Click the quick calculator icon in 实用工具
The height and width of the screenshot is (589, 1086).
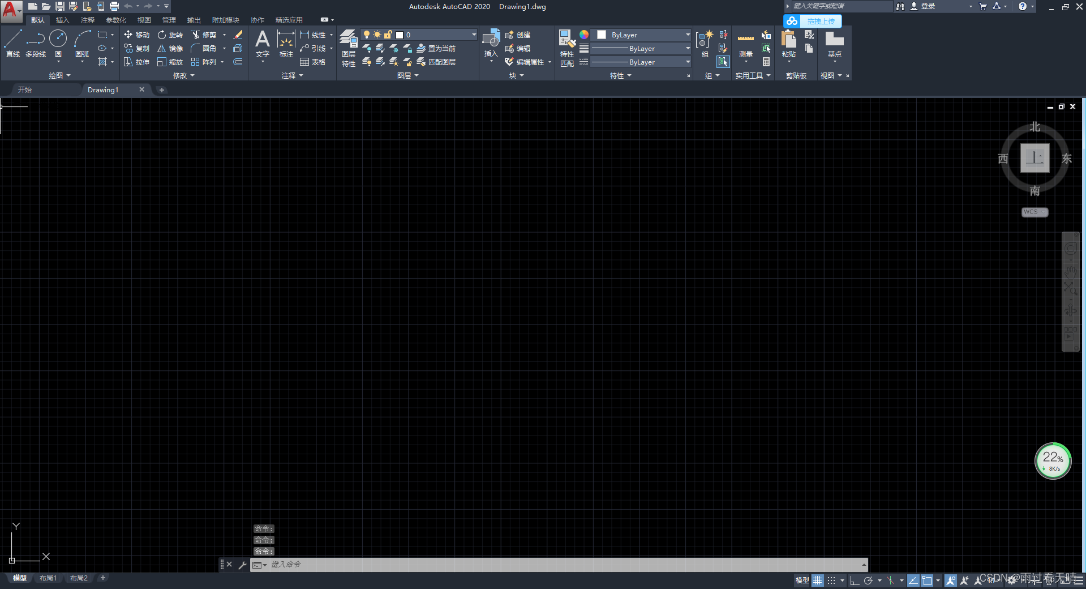pos(766,62)
